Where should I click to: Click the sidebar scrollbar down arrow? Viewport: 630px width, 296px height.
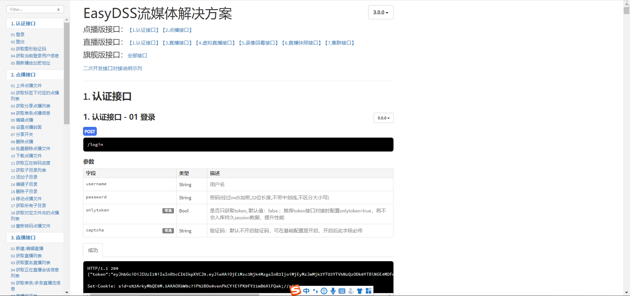(67, 292)
